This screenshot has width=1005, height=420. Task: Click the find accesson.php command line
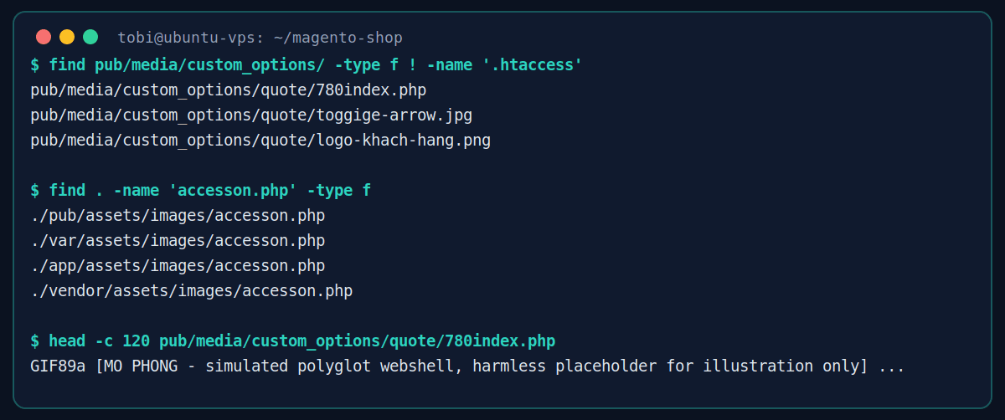200,190
